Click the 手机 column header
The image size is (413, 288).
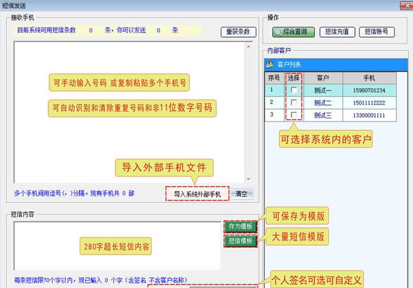pyautogui.click(x=369, y=78)
